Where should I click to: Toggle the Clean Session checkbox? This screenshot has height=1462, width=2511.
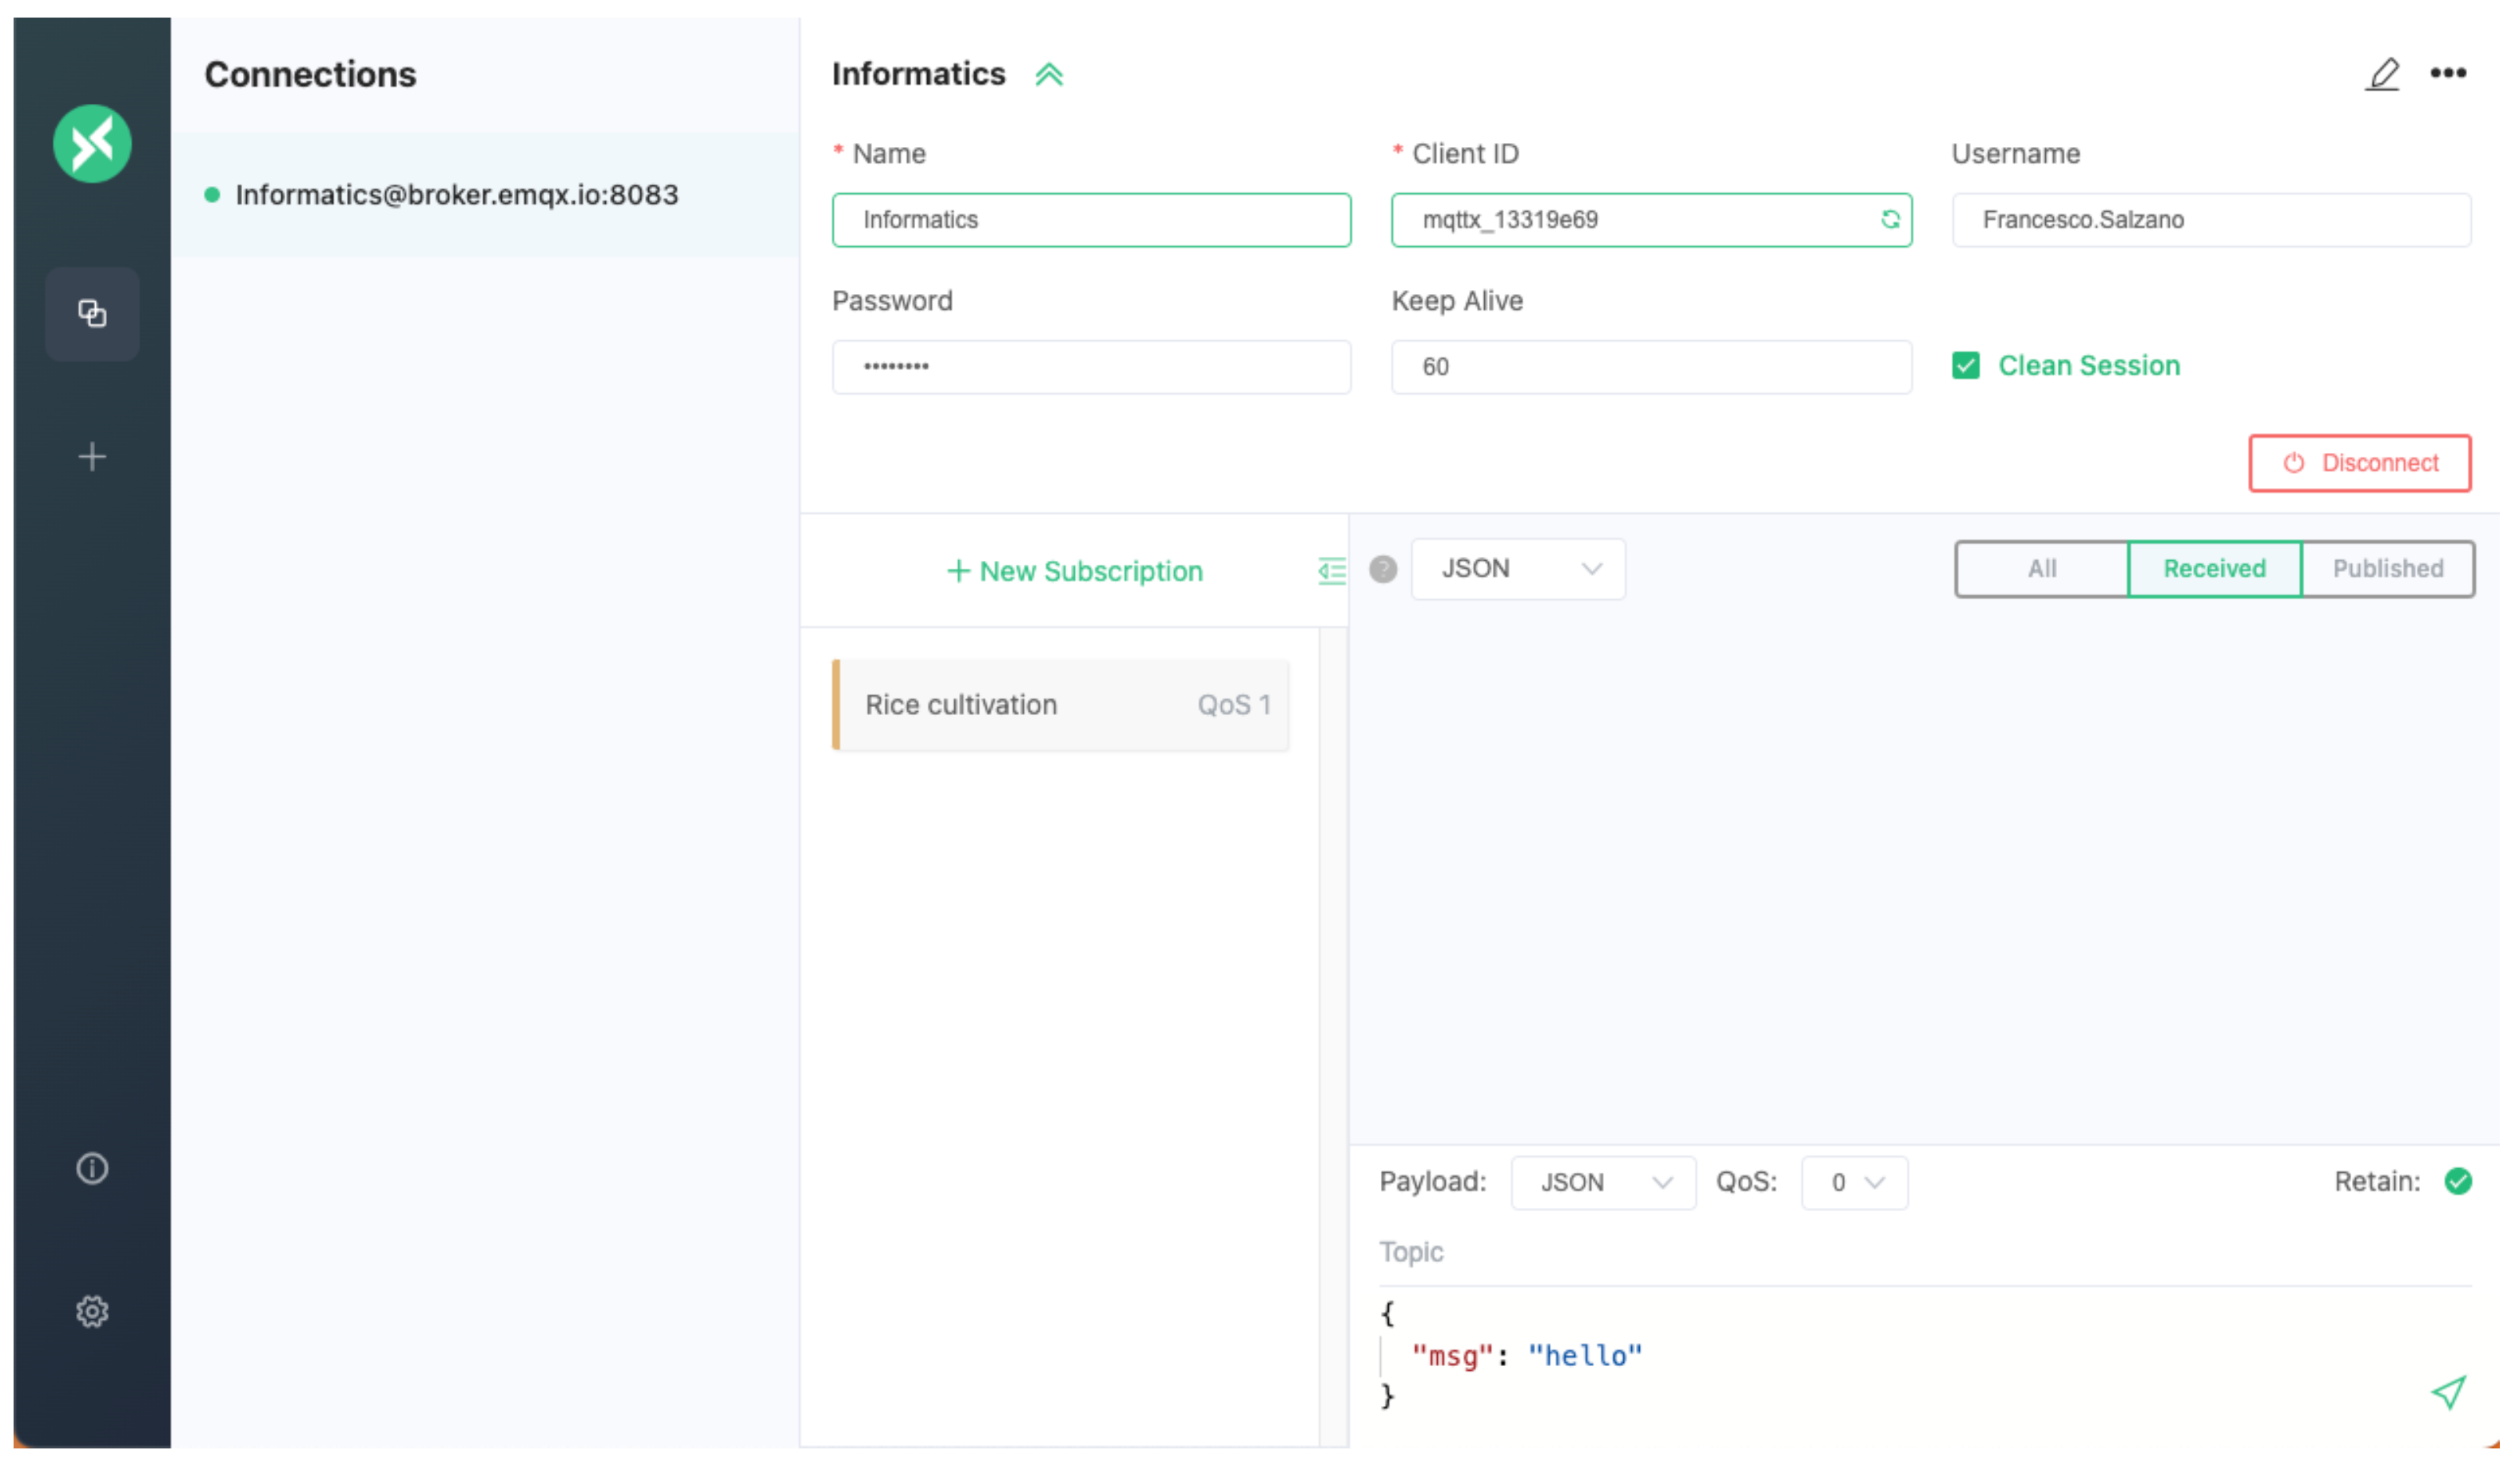tap(1966, 366)
